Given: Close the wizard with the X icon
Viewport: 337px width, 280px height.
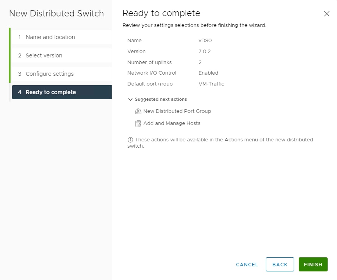Looking at the screenshot, I should (327, 14).
